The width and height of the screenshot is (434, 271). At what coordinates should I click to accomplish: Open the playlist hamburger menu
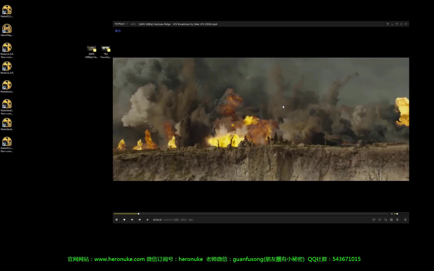(405, 220)
